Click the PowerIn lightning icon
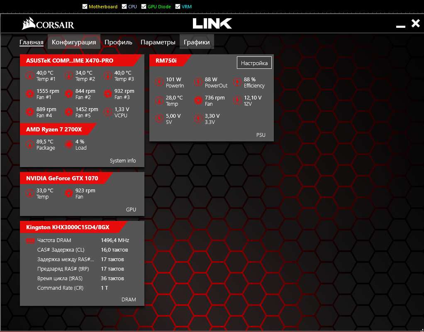 tap(159, 82)
